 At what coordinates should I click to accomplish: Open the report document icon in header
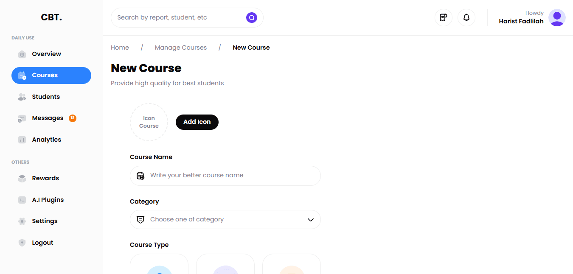coord(444,17)
